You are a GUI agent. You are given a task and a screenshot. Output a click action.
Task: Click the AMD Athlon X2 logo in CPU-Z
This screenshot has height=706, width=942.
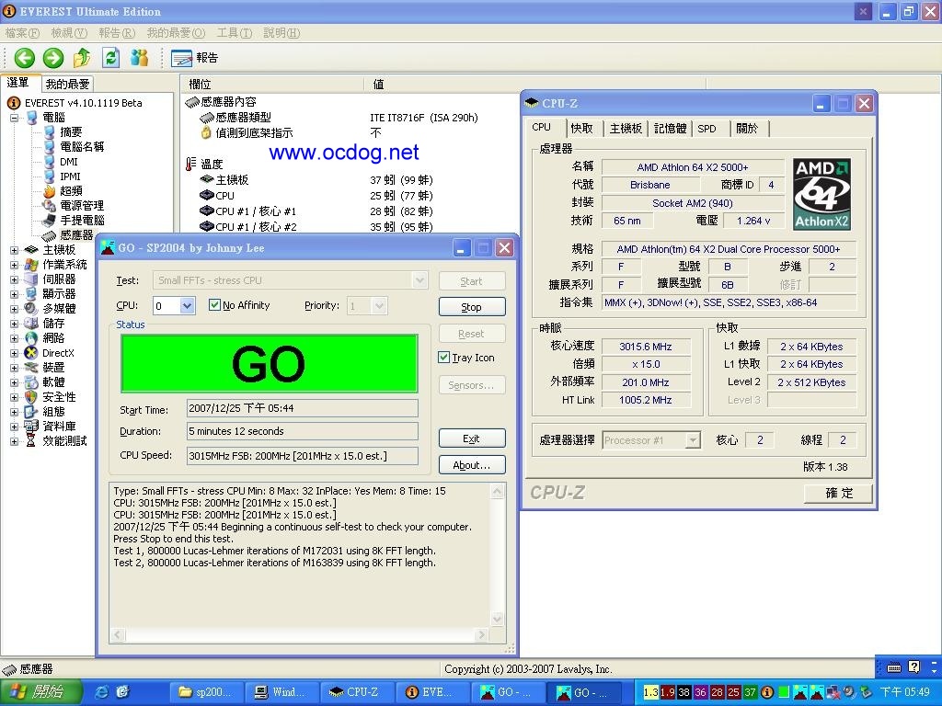pos(821,194)
